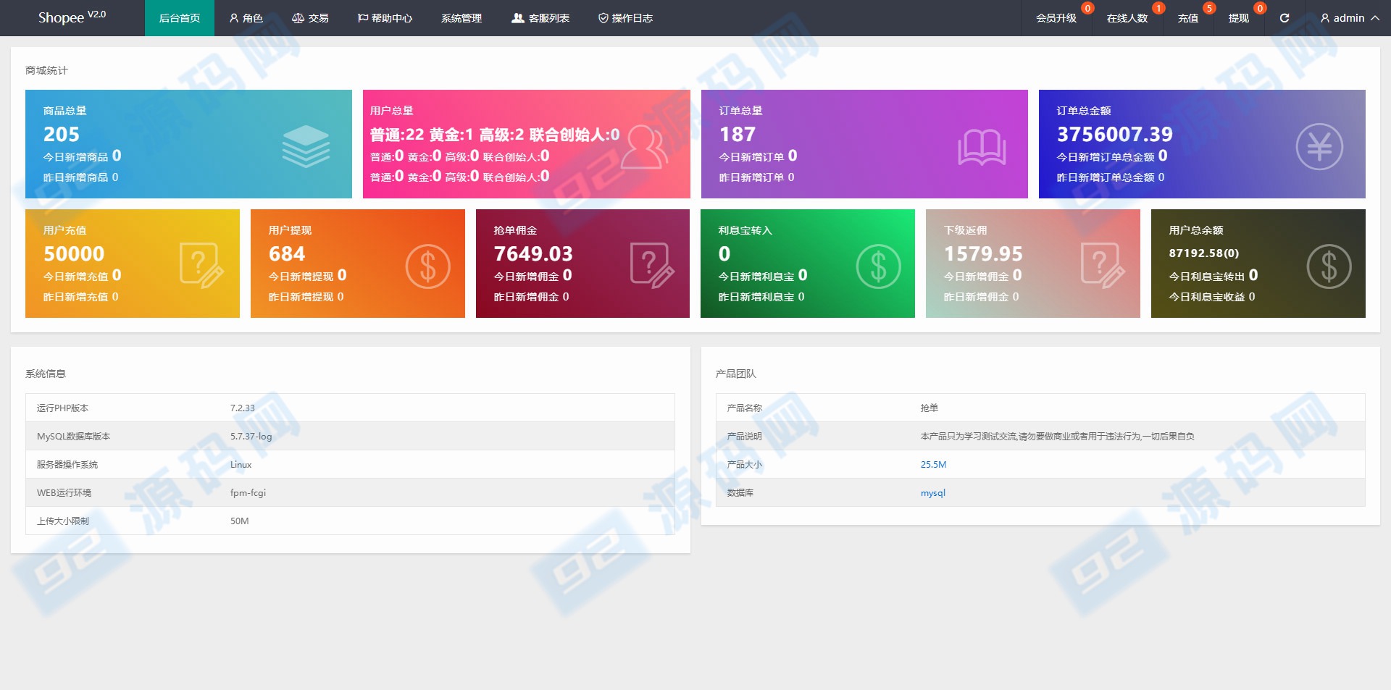This screenshot has height=690, width=1391.
Task: Open the 角色 menu
Action: 246,18
